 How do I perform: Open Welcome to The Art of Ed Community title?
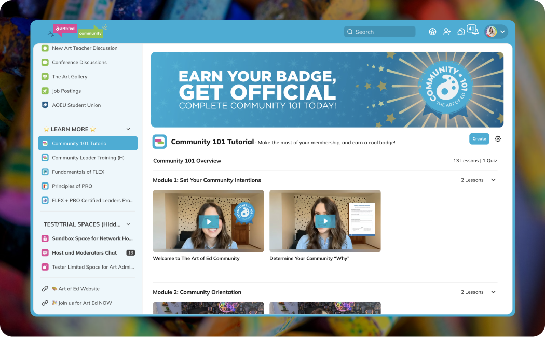(196, 258)
